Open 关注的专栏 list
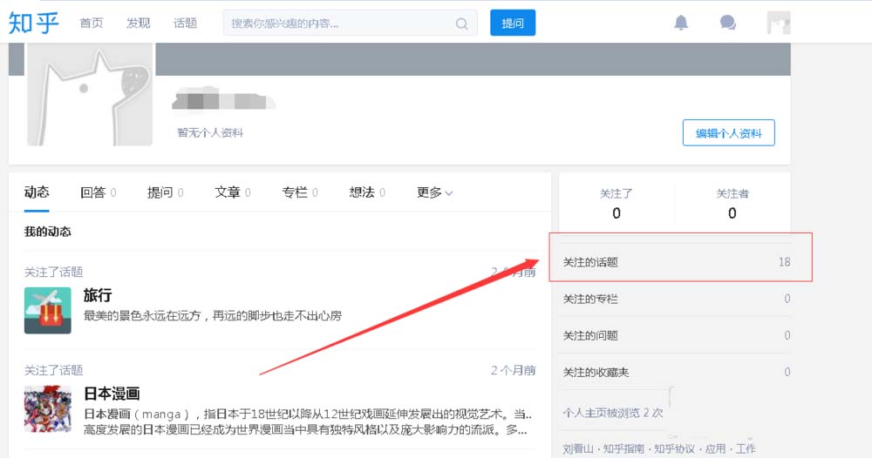 tap(675, 299)
